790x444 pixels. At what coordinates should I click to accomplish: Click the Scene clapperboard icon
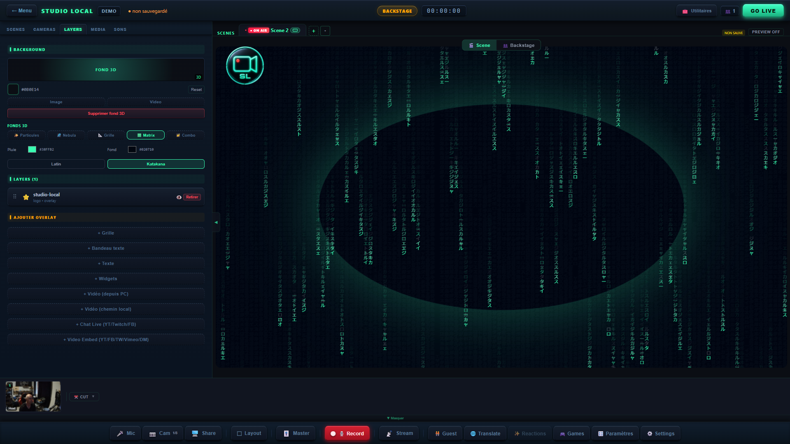click(x=471, y=45)
